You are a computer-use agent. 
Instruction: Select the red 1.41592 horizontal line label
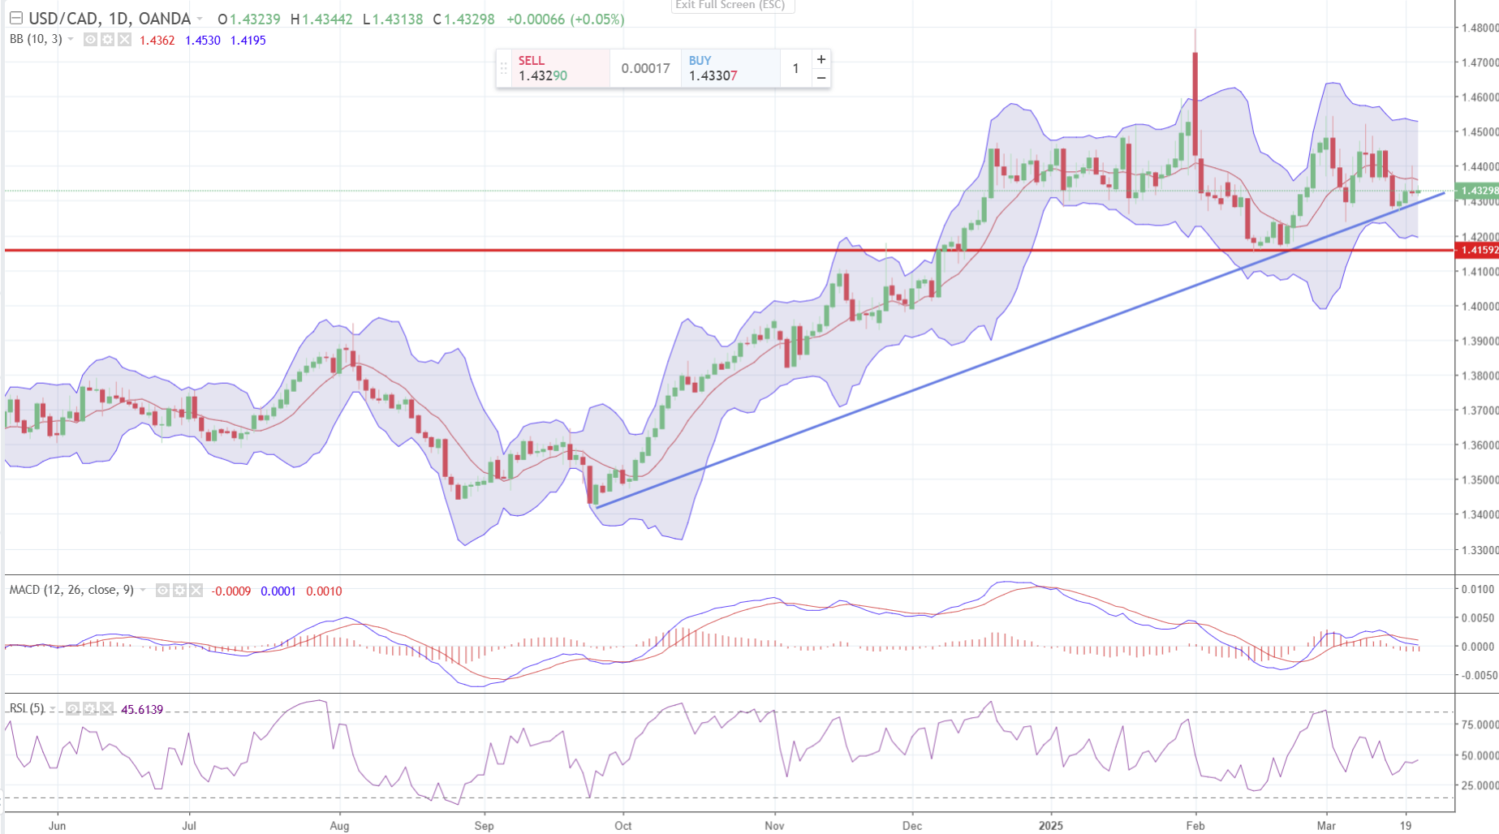[x=1478, y=250]
